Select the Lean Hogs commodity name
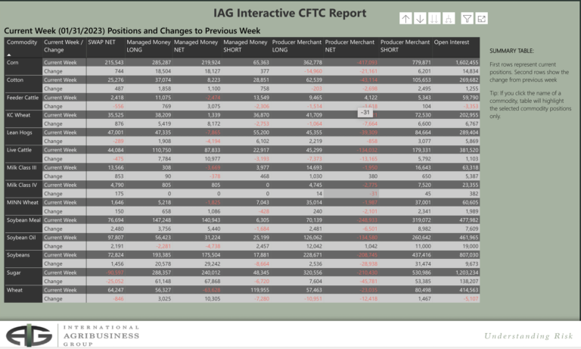 [19, 132]
